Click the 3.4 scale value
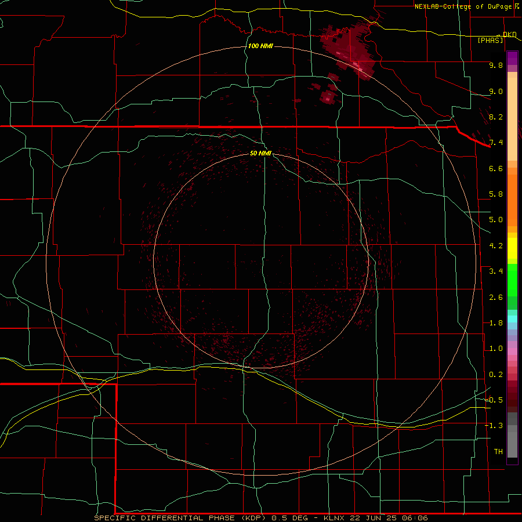The height and width of the screenshot is (522, 522). pyautogui.click(x=496, y=271)
